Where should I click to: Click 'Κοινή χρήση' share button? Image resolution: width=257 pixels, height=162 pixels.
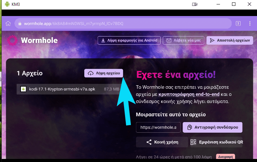pos(162,142)
